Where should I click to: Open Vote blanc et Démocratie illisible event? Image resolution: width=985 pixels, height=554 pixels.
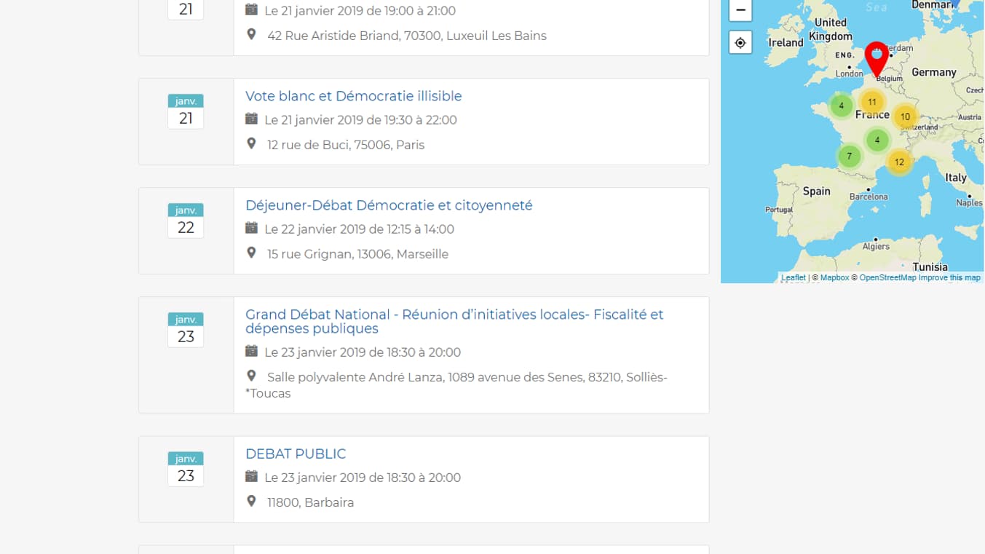353,96
